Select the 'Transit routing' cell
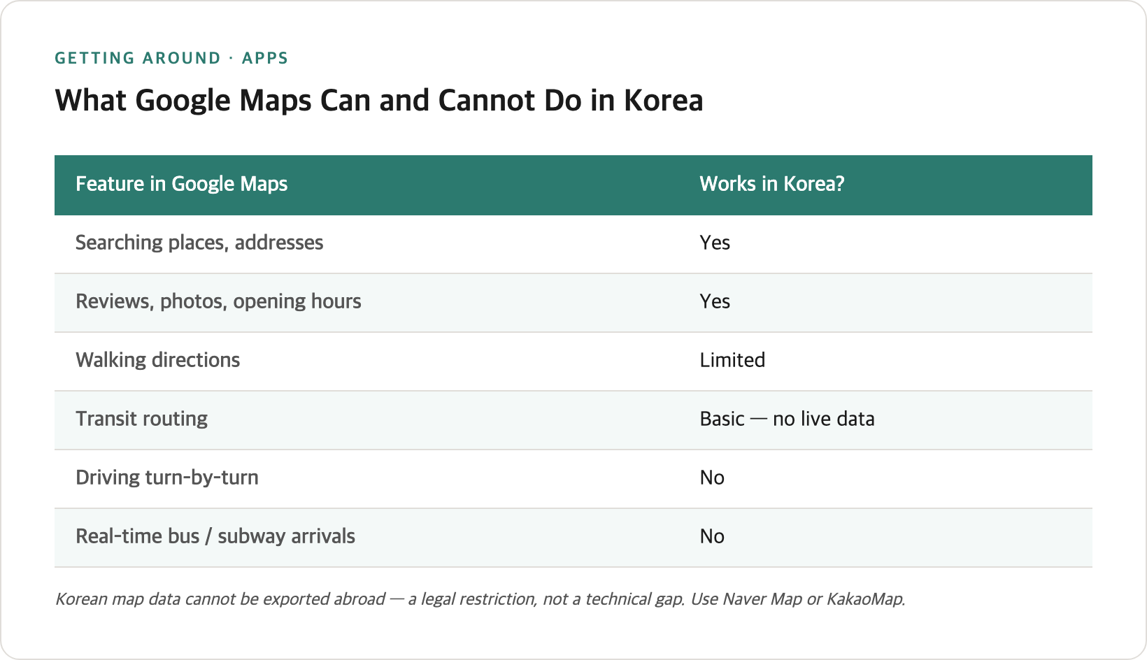This screenshot has width=1147, height=660. click(141, 419)
